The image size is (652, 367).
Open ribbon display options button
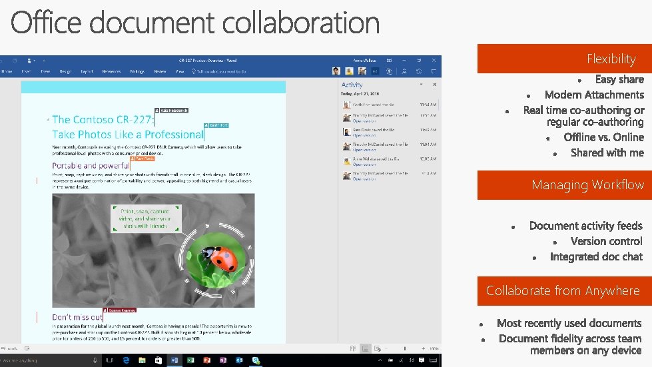click(x=389, y=61)
